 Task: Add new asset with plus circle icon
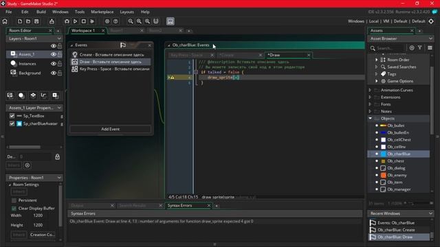(x=412, y=48)
